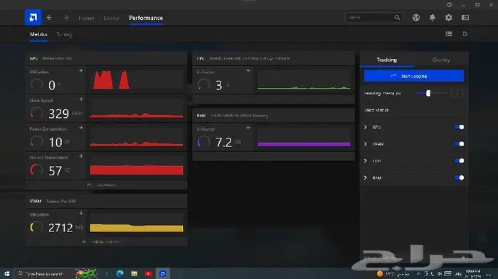Toggle VRAM metric tracking switch
Viewport: 498px width, 279px height.
click(x=460, y=144)
